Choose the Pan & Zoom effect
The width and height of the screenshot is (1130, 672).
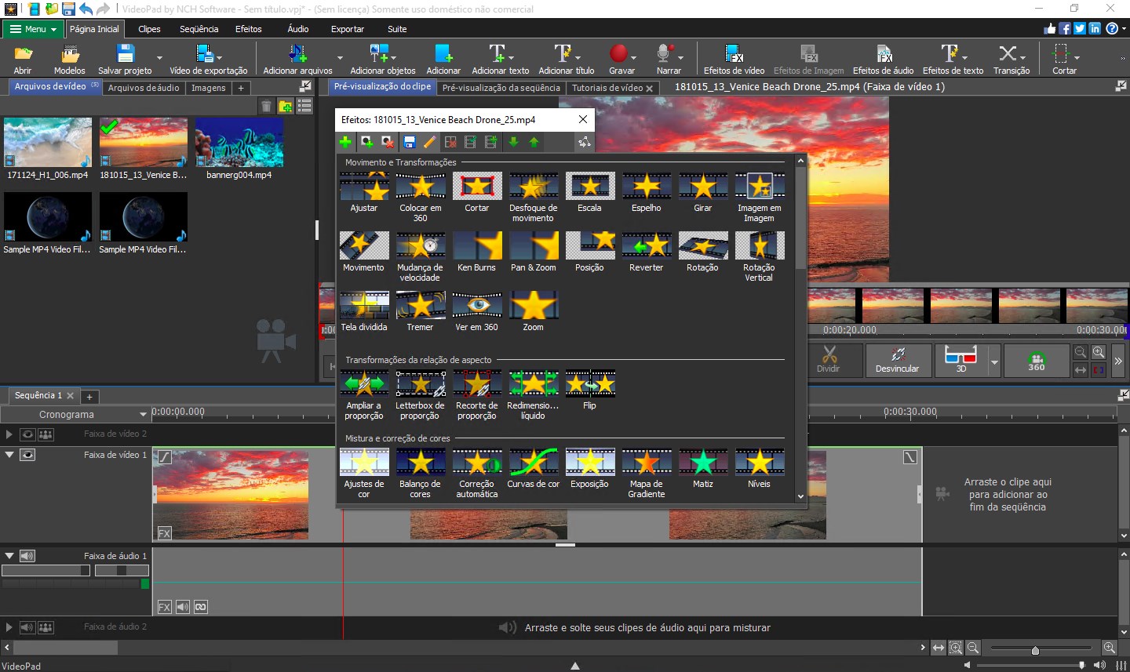533,246
